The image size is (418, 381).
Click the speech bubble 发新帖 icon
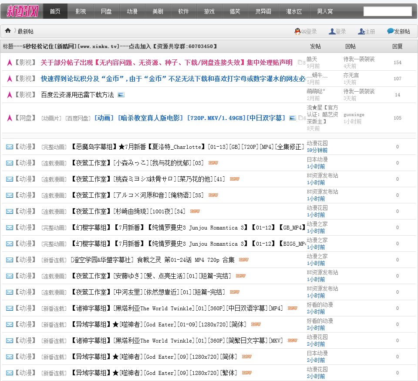point(390,31)
